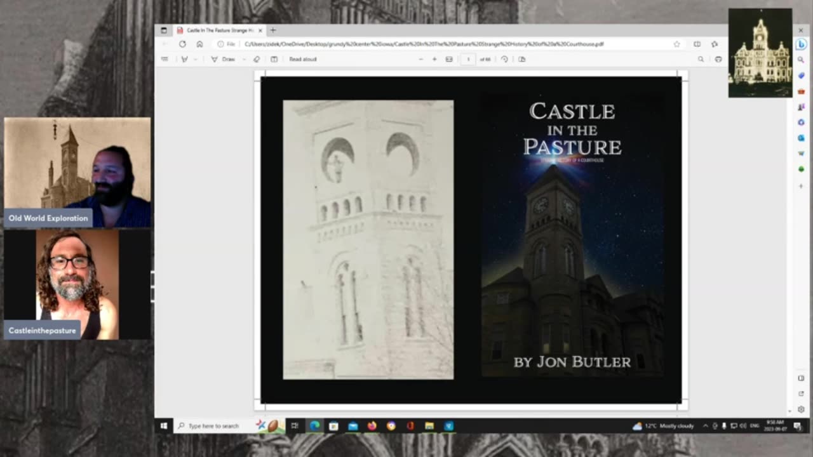
Task: Expand the highlight color dropdown arrow
Action: (196, 59)
